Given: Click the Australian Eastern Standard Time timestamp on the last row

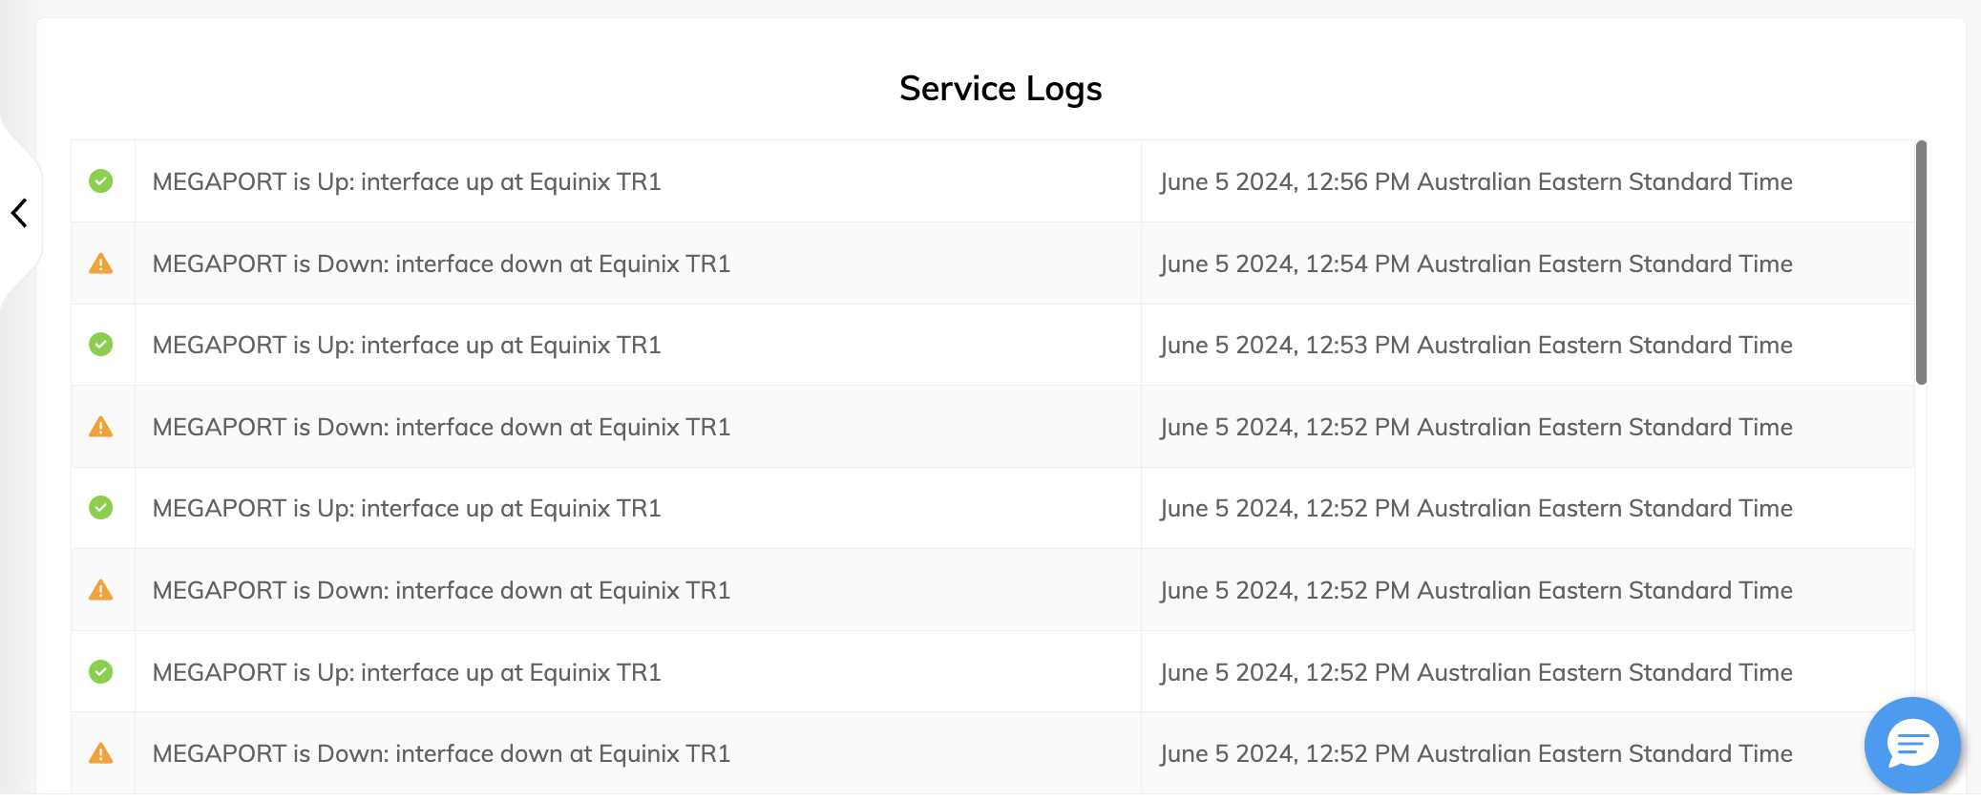Looking at the screenshot, I should [x=1476, y=753].
